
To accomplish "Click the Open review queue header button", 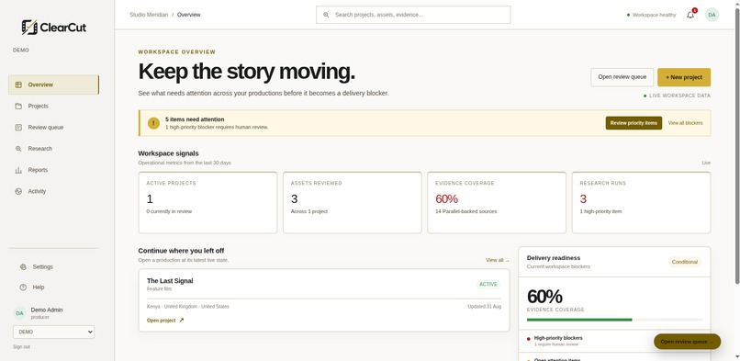I will [x=622, y=77].
